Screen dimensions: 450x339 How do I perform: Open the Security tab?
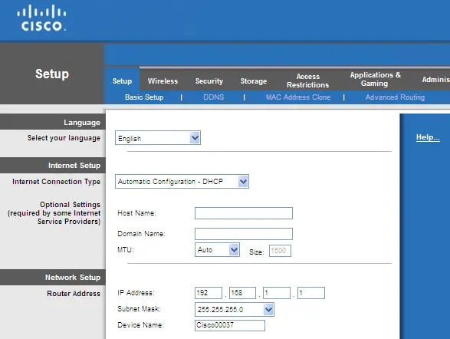click(x=209, y=81)
